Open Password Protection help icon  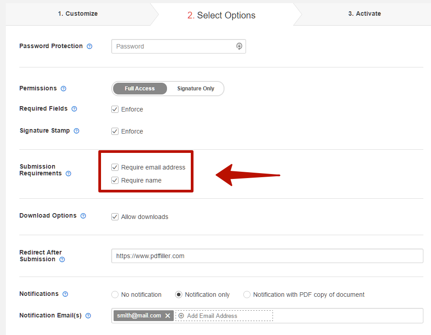tap(89, 46)
